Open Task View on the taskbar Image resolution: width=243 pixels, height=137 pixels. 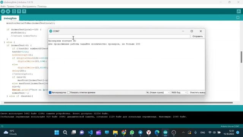pyautogui.click(x=73, y=132)
